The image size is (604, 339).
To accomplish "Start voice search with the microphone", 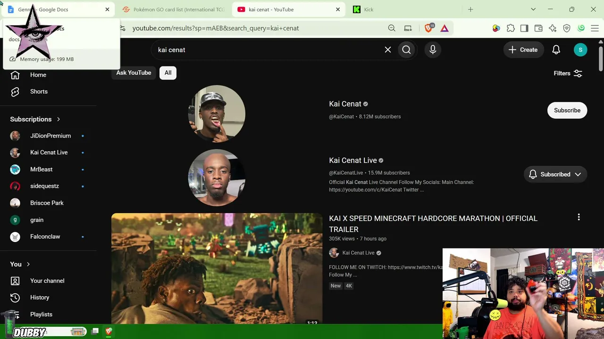I will 433,49.
